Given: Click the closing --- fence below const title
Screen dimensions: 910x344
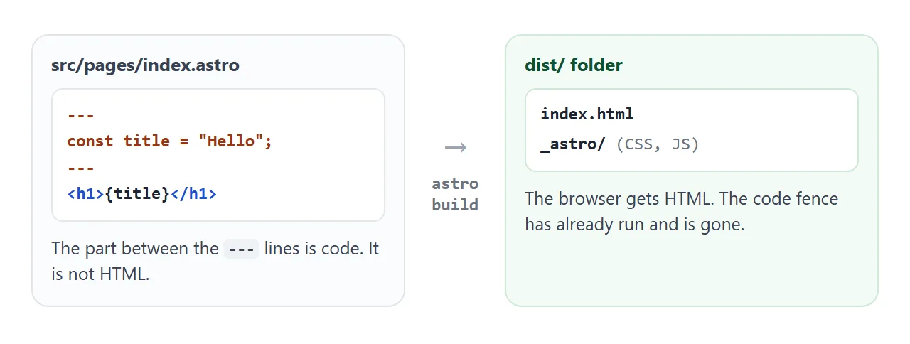Looking at the screenshot, I should tap(81, 168).
